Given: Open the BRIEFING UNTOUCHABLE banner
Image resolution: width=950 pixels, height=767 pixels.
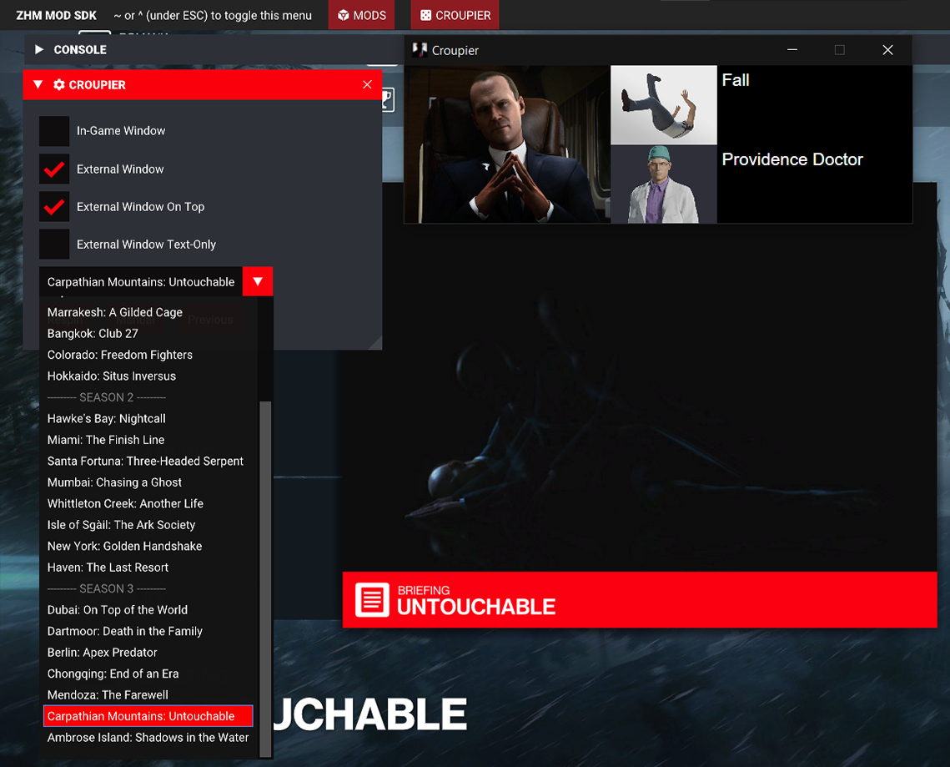Looking at the screenshot, I should (x=639, y=599).
